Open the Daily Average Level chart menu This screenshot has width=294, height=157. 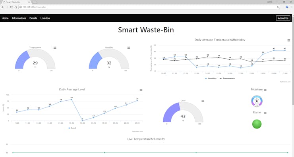tap(141, 90)
